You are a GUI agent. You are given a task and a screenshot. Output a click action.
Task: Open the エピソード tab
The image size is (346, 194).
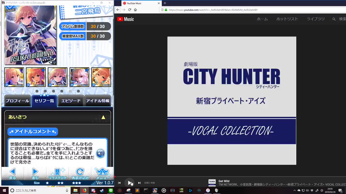pyautogui.click(x=71, y=101)
